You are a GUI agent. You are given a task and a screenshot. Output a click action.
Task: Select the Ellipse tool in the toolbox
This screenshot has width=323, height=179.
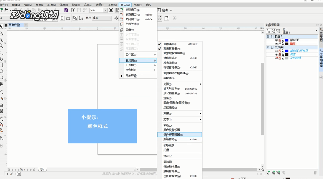[1, 71]
